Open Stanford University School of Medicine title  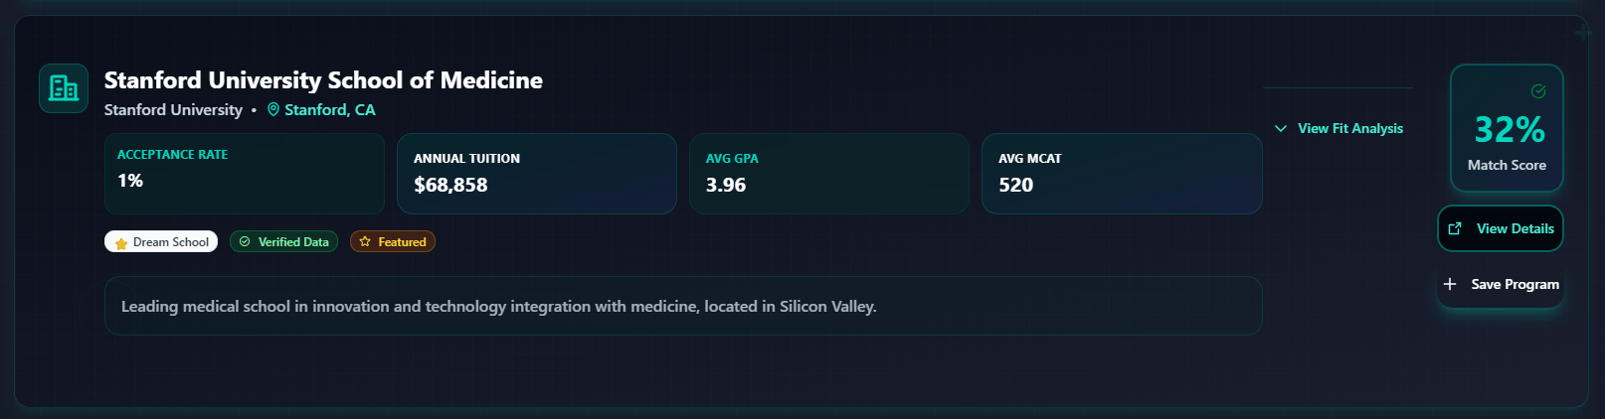point(323,80)
